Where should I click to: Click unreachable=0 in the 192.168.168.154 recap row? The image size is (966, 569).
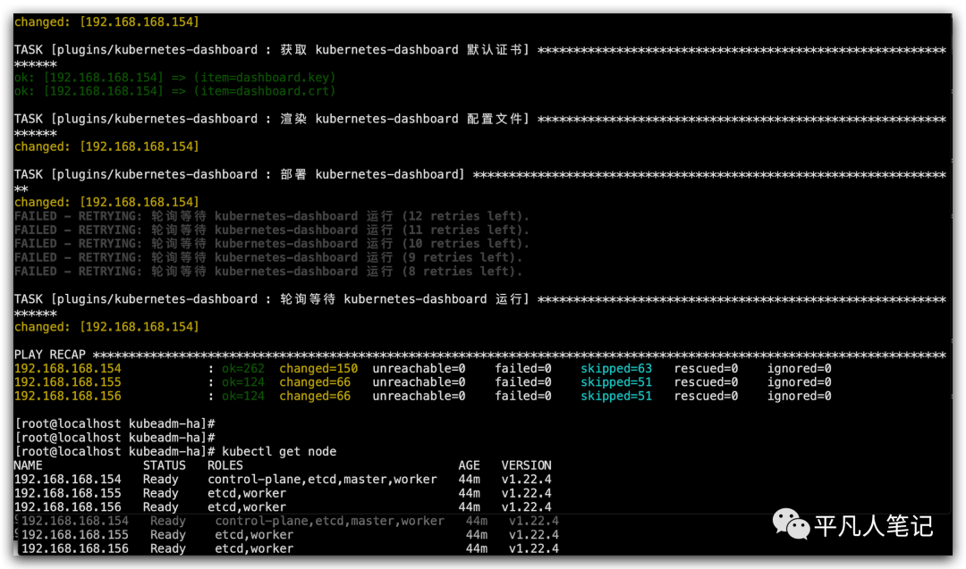click(x=419, y=369)
